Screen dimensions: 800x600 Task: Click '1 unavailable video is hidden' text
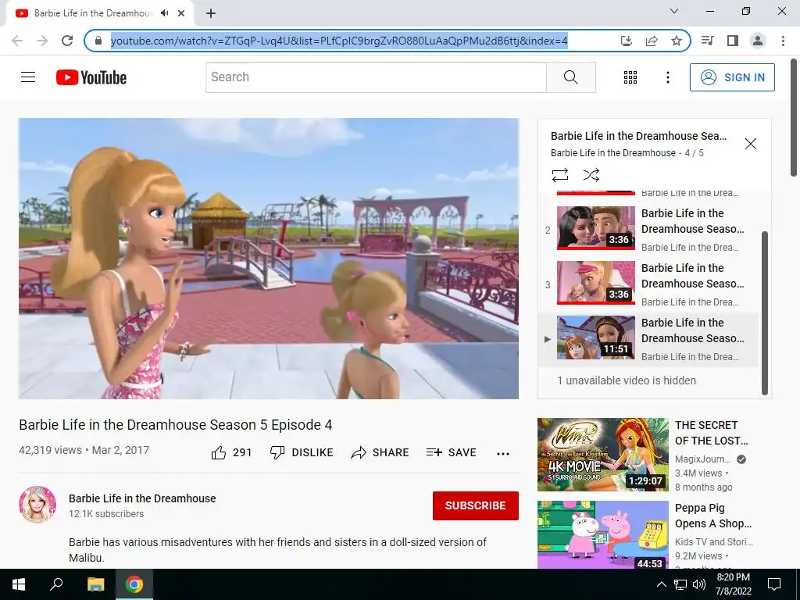[627, 380]
